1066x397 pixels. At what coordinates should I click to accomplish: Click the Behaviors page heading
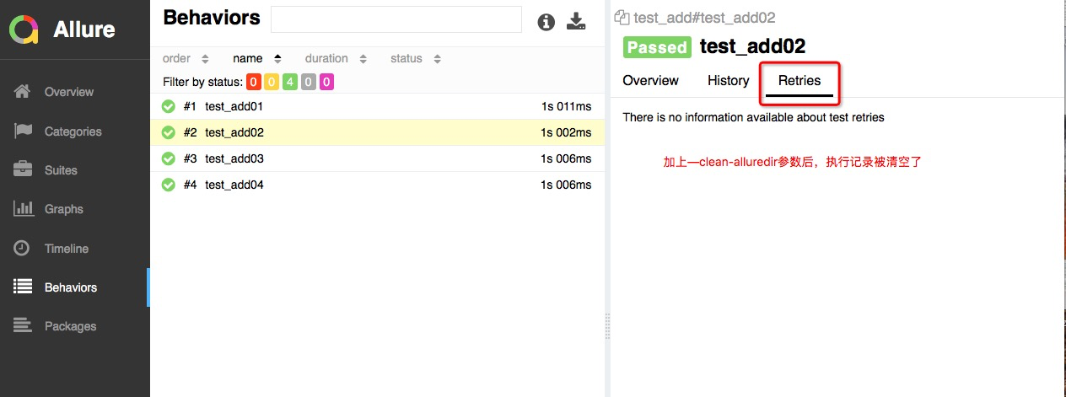pos(212,17)
